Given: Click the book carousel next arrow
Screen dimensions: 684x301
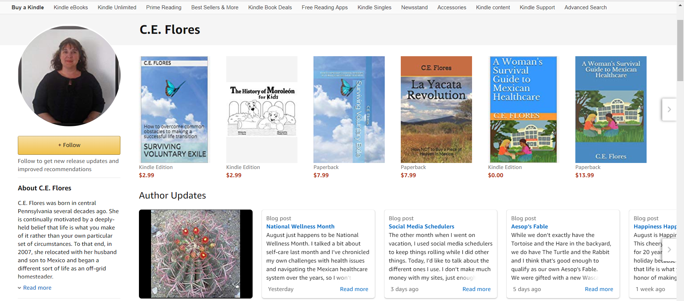Looking at the screenshot, I should pos(669,110).
